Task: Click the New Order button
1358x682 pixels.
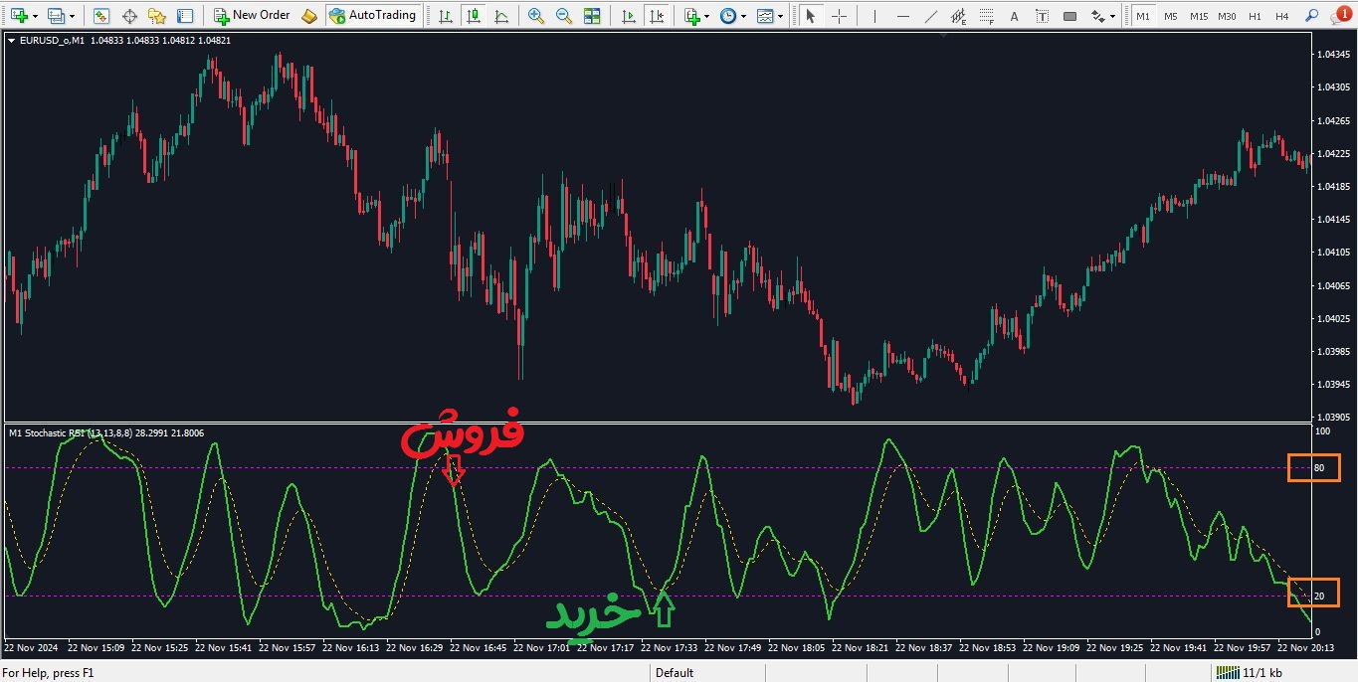Action: pos(253,16)
